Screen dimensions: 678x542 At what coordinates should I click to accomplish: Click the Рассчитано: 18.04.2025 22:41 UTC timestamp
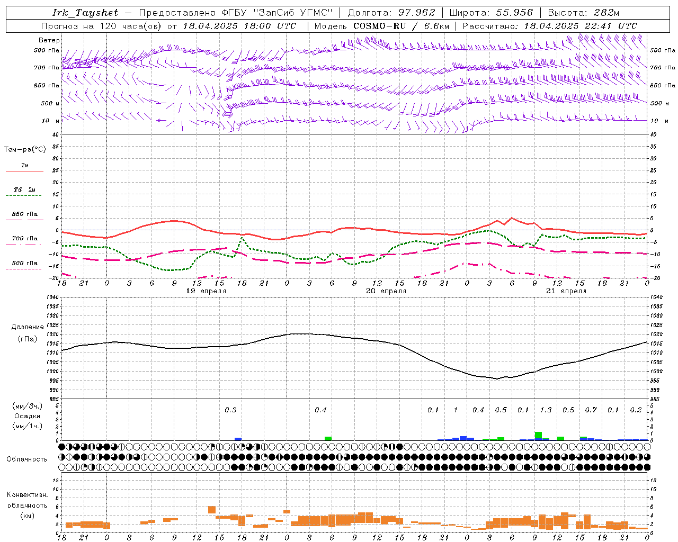550,26
